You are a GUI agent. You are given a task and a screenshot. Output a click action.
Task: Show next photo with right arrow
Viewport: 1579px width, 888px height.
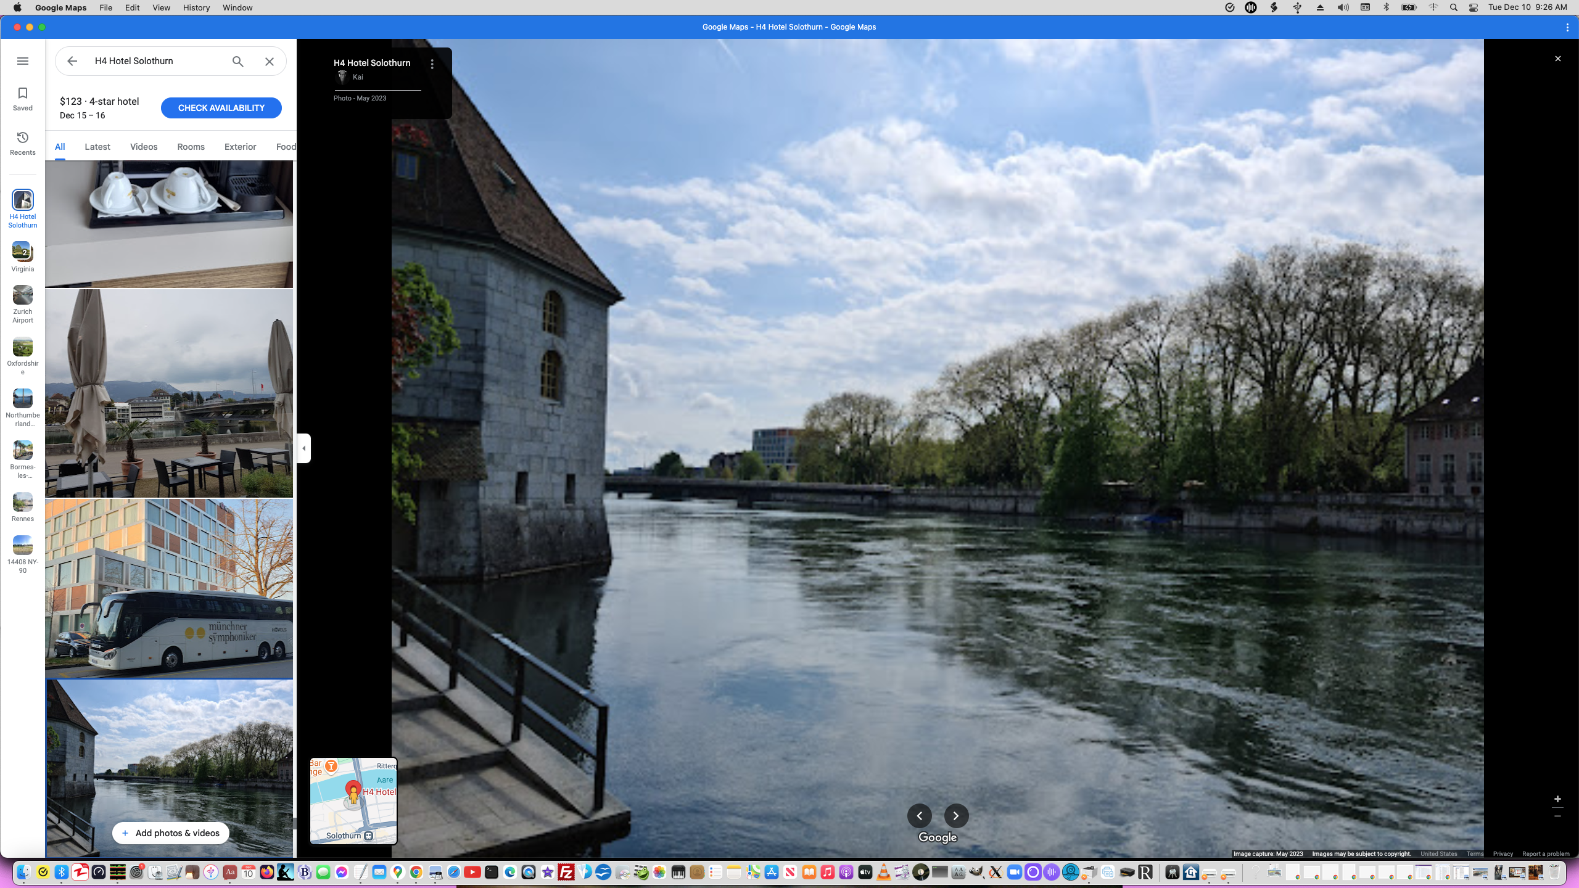click(x=956, y=816)
